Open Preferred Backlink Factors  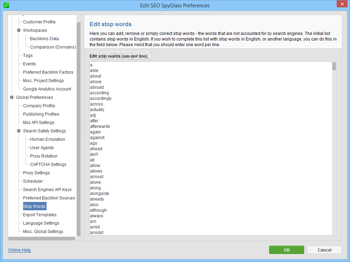click(48, 72)
